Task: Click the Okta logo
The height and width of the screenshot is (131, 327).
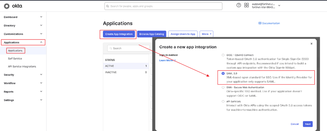Action: click(x=11, y=5)
